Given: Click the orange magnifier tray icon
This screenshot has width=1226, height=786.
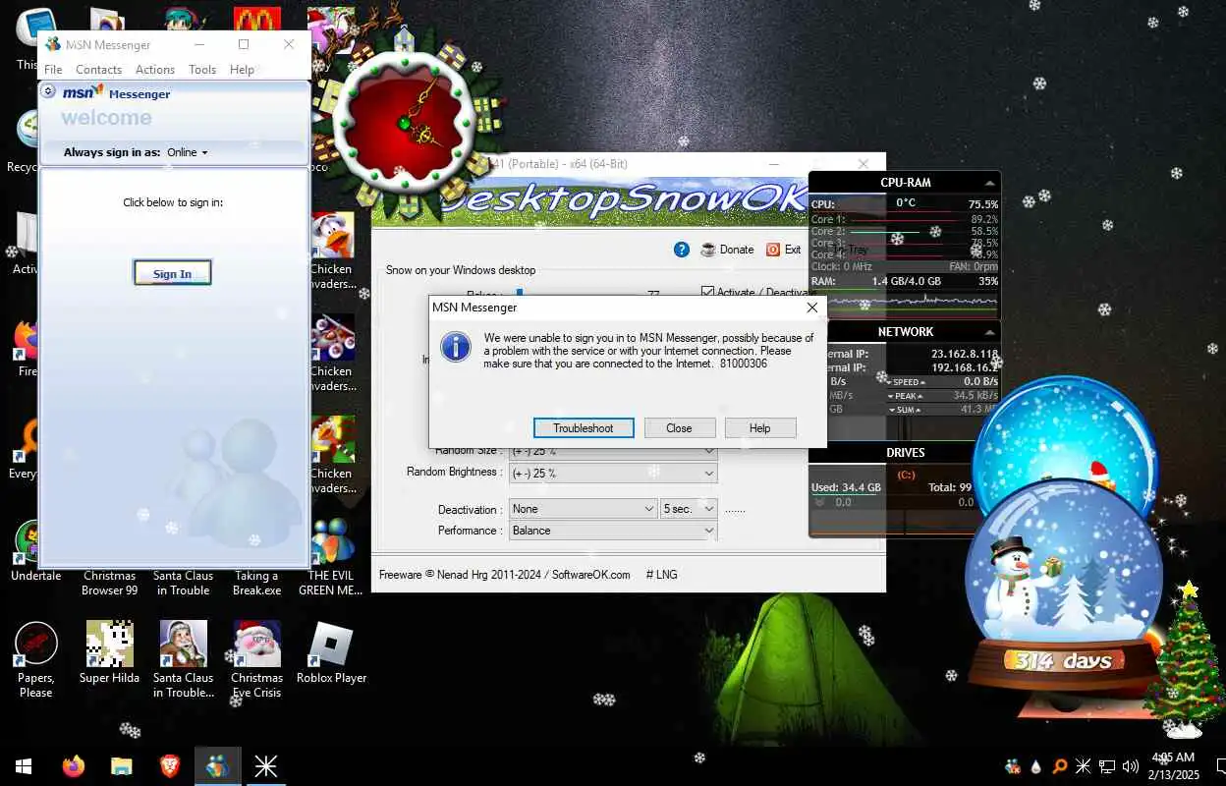Looking at the screenshot, I should click(x=1060, y=766).
